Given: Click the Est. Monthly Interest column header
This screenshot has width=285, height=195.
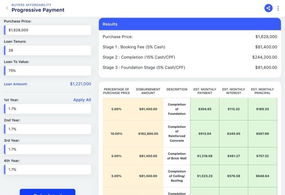Looking at the screenshot, I should coord(233,91).
